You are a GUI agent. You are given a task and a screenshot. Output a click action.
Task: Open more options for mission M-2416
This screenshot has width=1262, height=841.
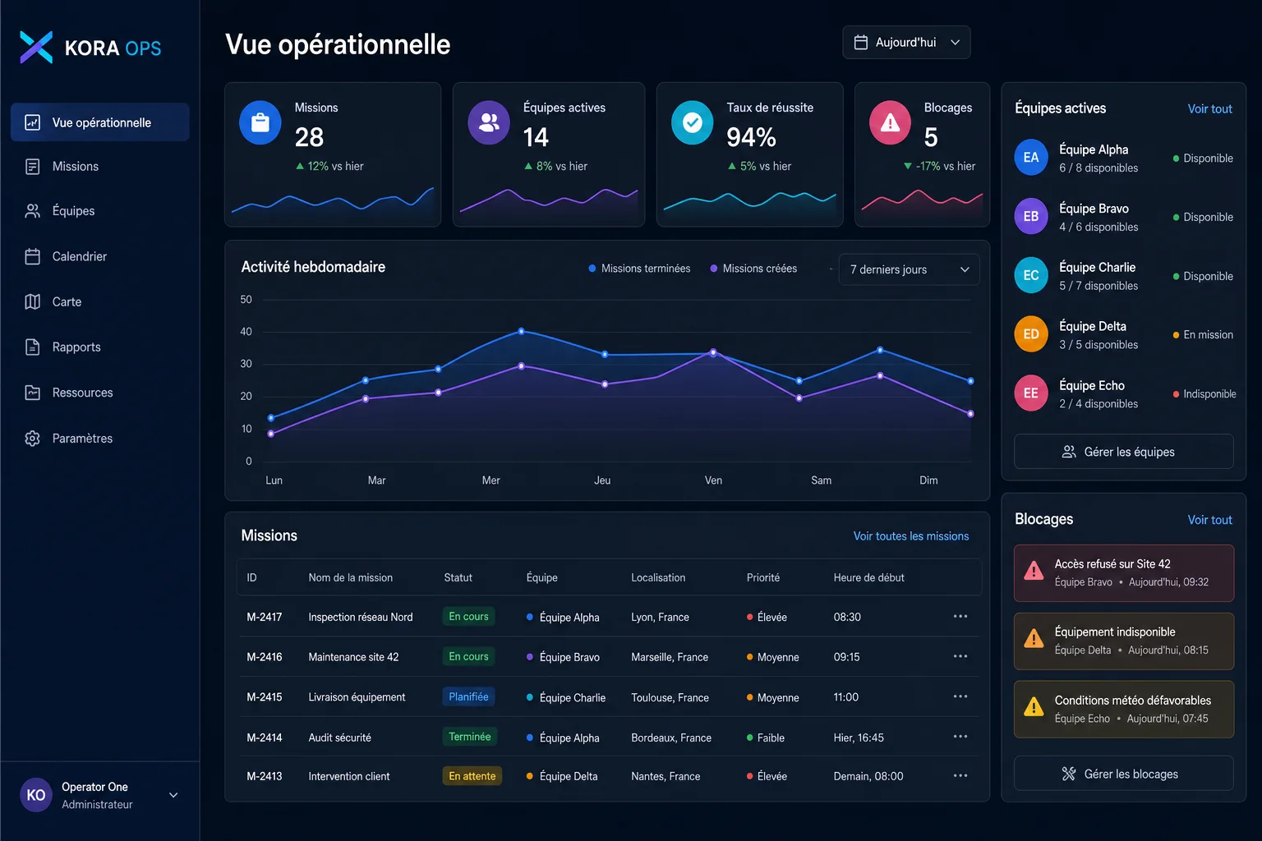(x=960, y=656)
